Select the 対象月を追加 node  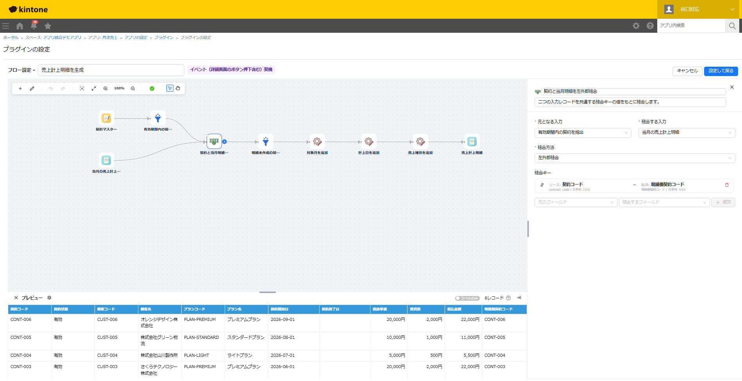point(317,142)
